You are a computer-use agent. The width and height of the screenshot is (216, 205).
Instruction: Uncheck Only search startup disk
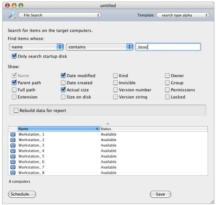[14, 56]
